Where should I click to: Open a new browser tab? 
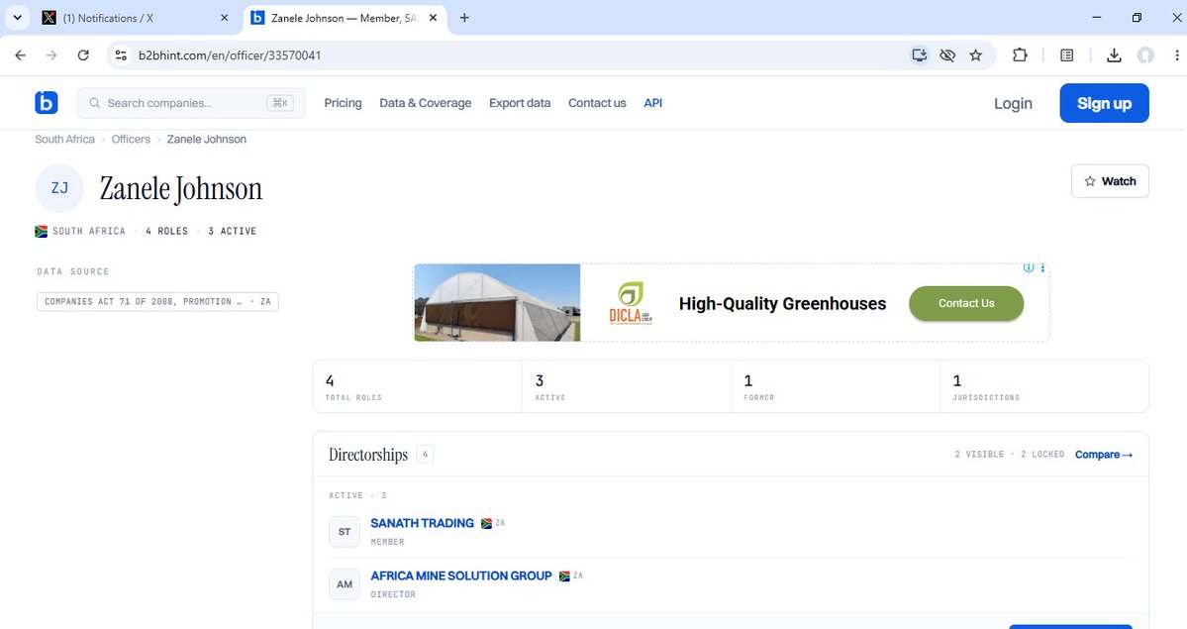[464, 18]
